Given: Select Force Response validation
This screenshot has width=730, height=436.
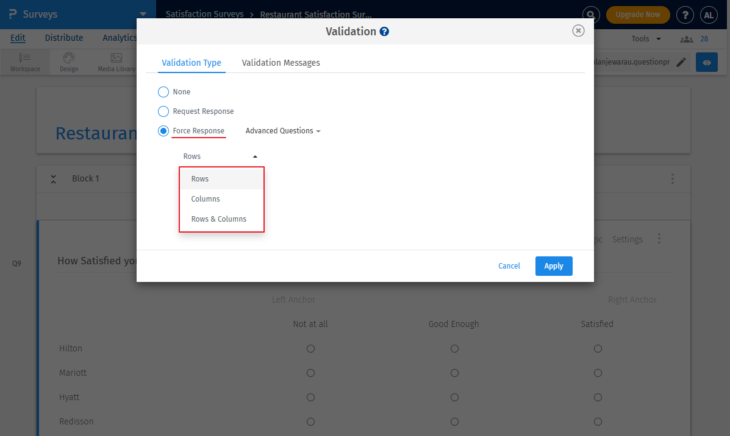Looking at the screenshot, I should tap(163, 130).
